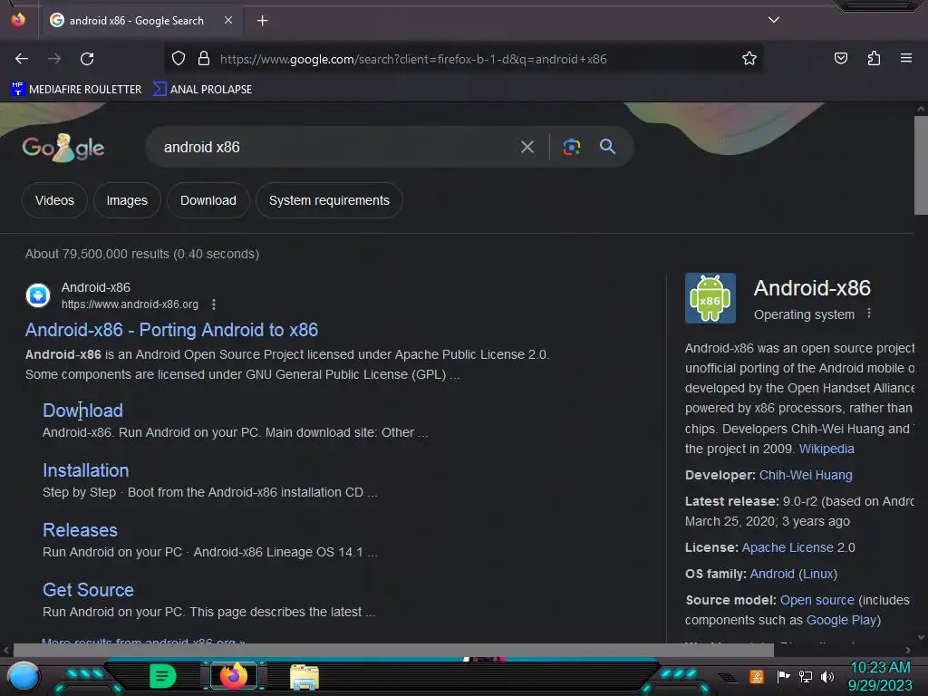
Task: Open File Explorer from the taskbar
Action: click(304, 677)
